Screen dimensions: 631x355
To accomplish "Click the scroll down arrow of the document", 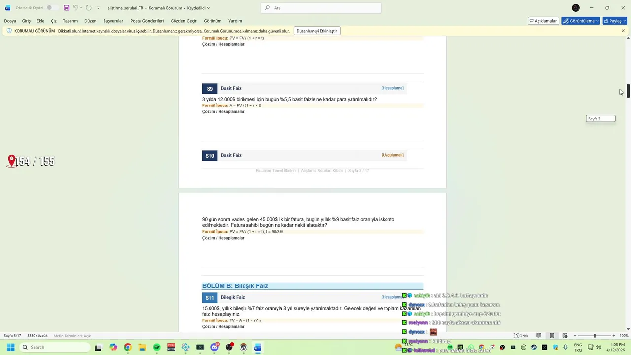I will coord(628,329).
